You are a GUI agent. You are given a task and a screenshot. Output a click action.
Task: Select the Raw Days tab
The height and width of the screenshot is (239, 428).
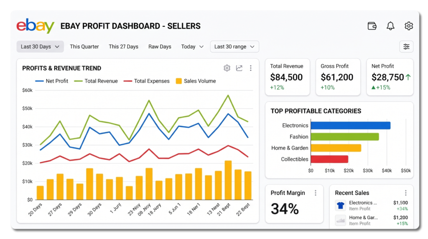pyautogui.click(x=160, y=47)
